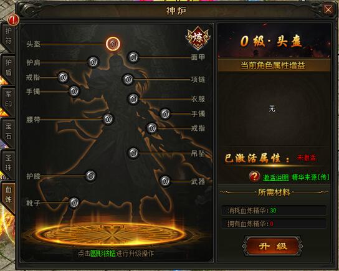Click the red question mark help icon

pos(254,176)
